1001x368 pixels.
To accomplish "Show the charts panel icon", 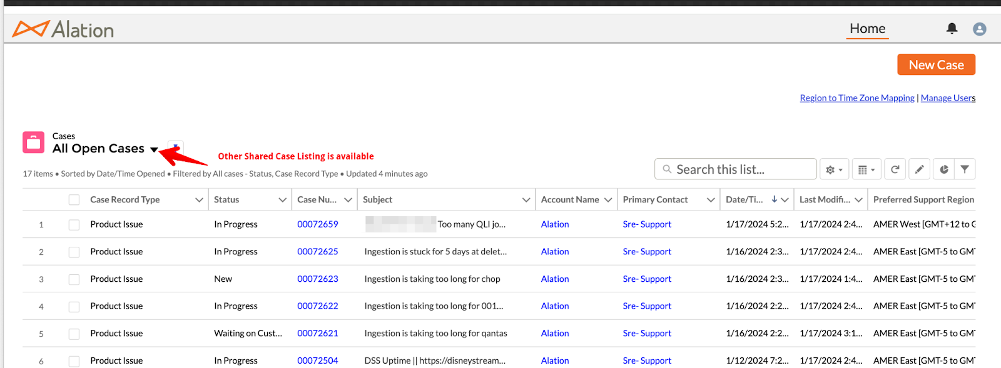I will pos(944,169).
